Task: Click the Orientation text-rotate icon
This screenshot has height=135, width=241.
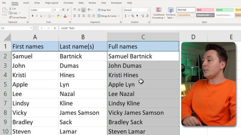Action: [89, 10]
